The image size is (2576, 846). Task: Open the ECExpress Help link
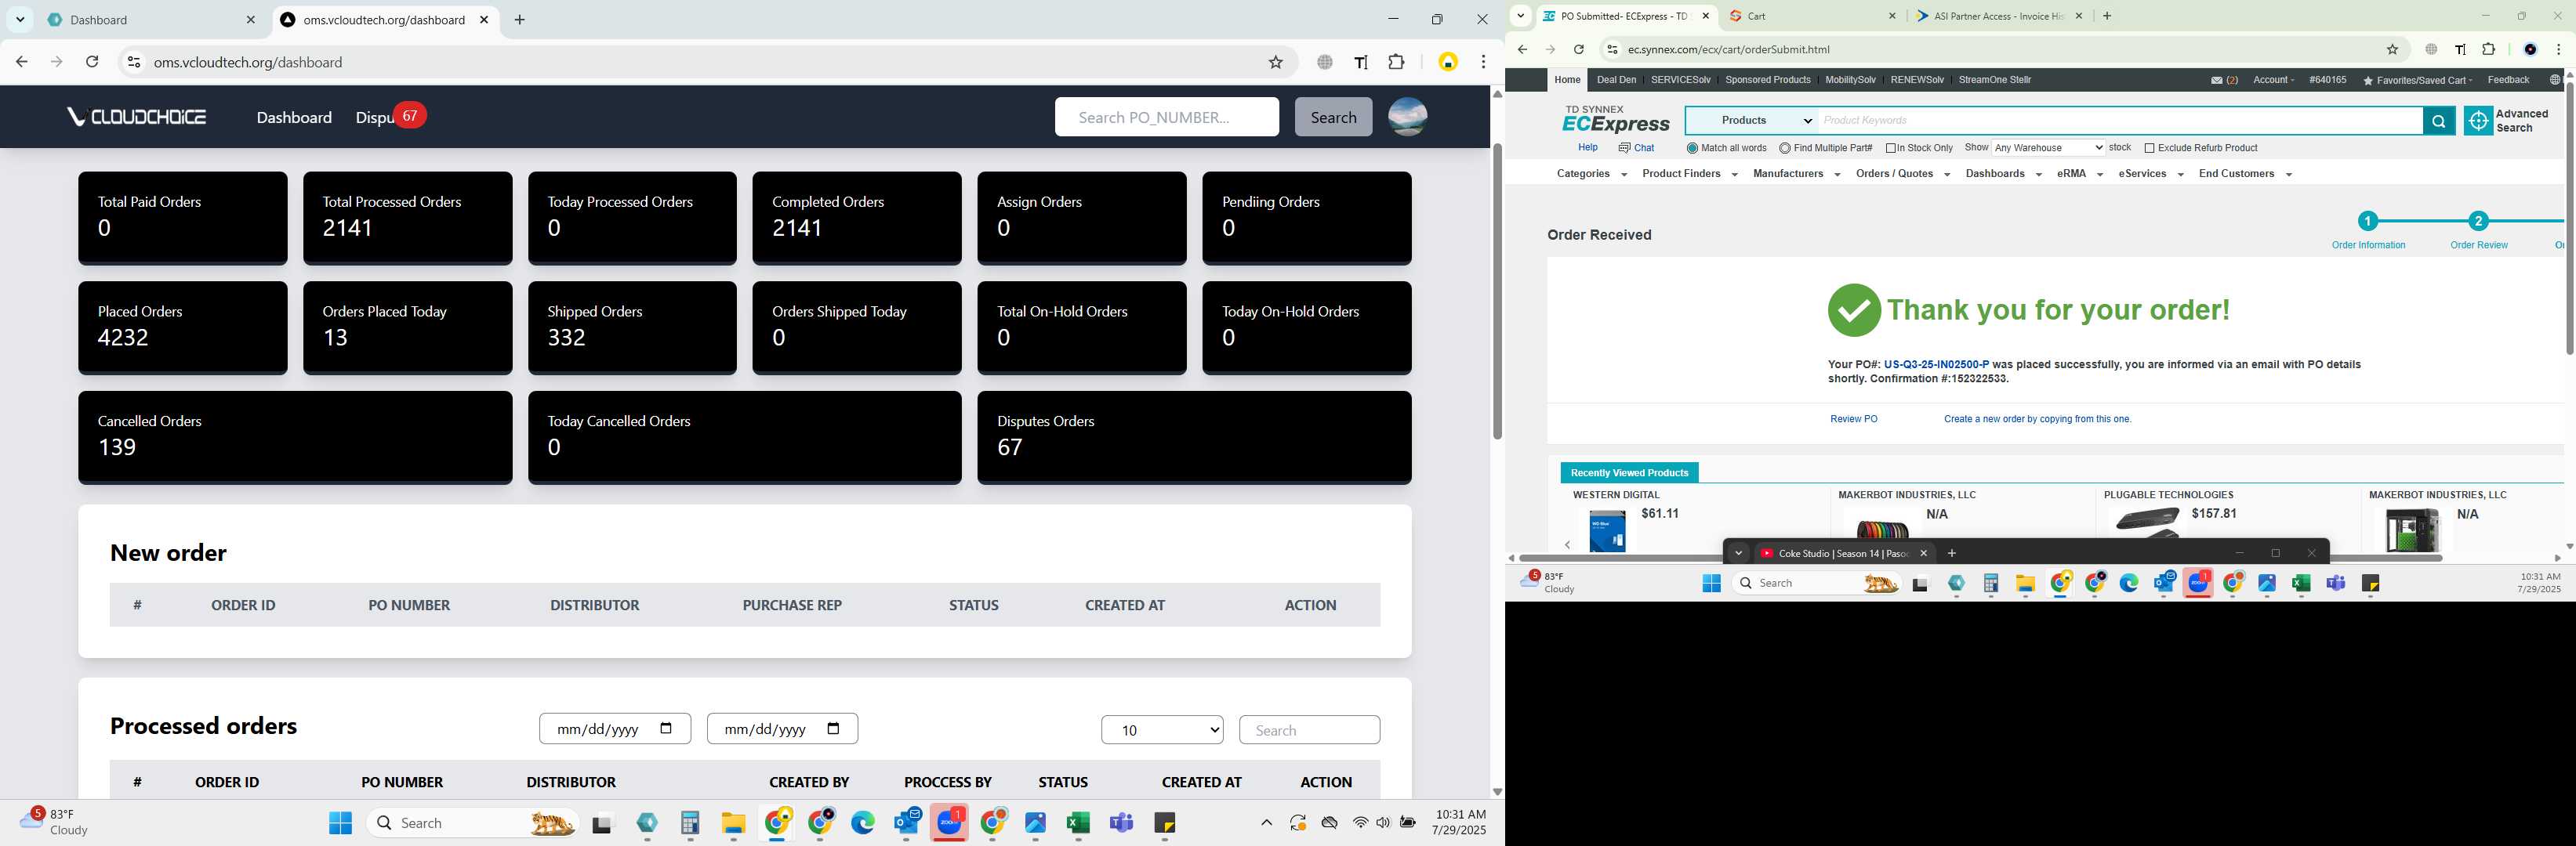[x=1587, y=148]
